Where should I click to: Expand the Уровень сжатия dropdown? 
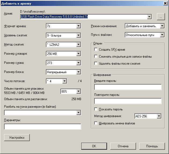coord(79,35)
